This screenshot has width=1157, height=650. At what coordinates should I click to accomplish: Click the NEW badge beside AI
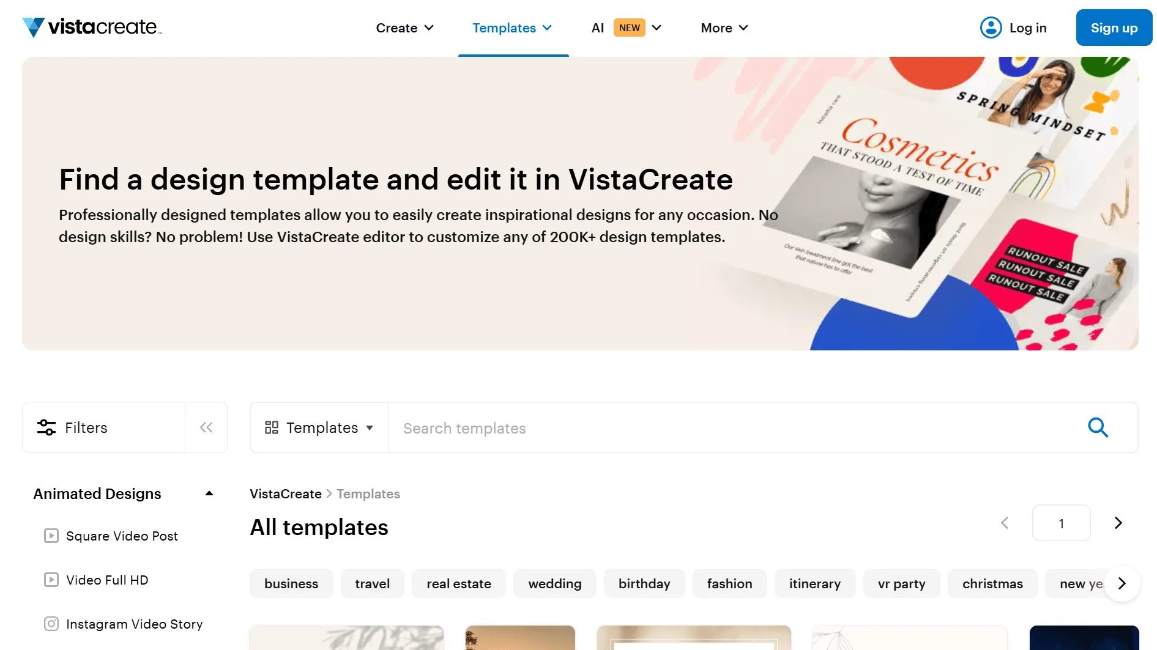click(629, 28)
